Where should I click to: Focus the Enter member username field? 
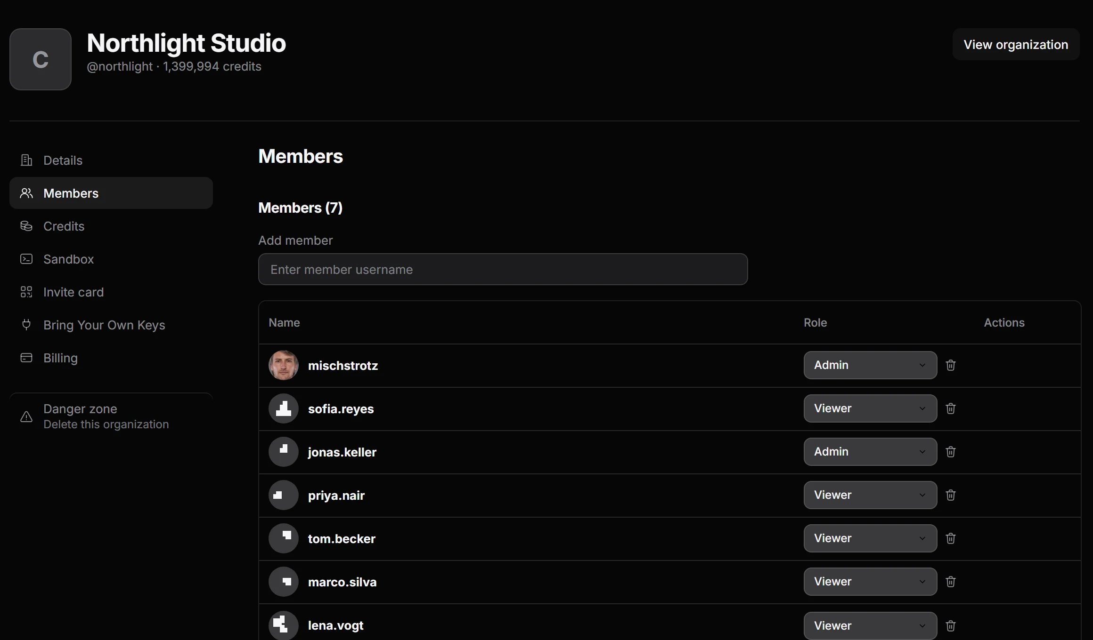pos(503,269)
